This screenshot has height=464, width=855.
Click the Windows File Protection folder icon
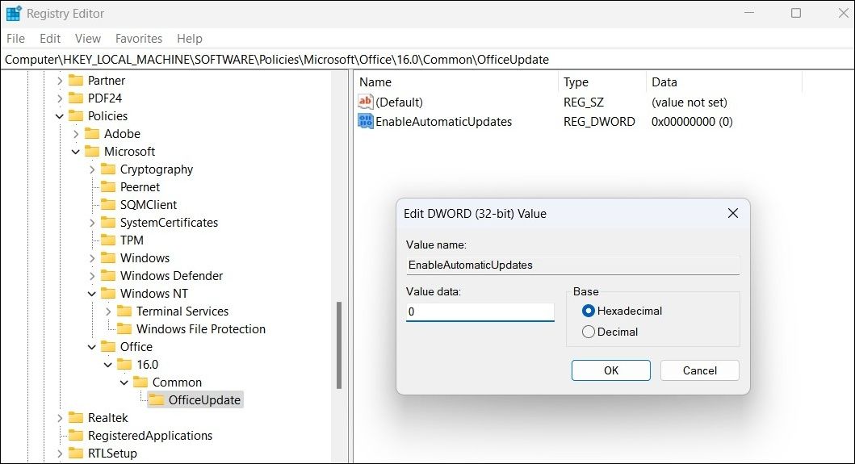[125, 328]
